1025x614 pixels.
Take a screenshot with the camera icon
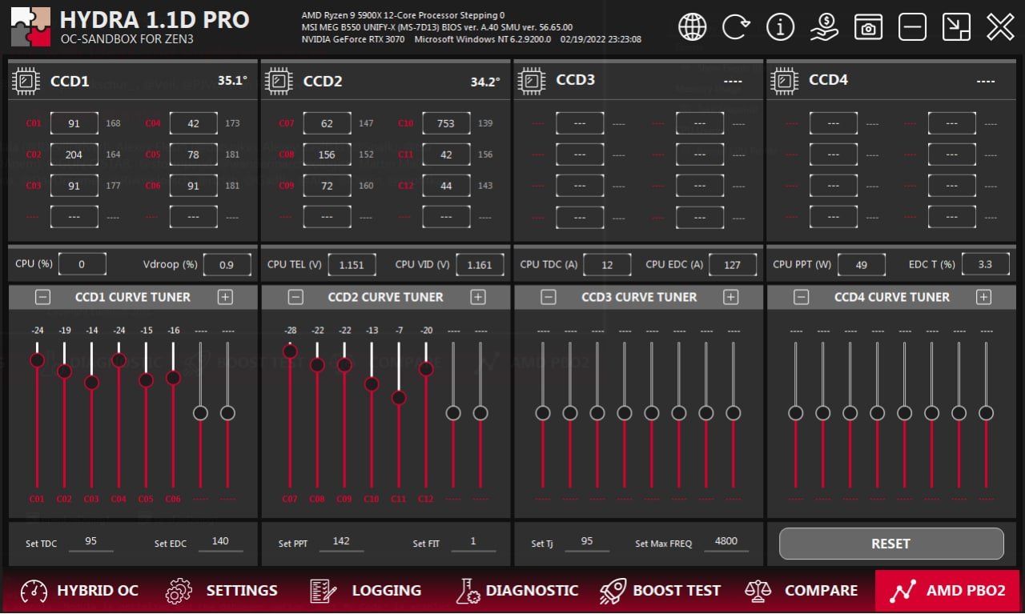click(868, 27)
